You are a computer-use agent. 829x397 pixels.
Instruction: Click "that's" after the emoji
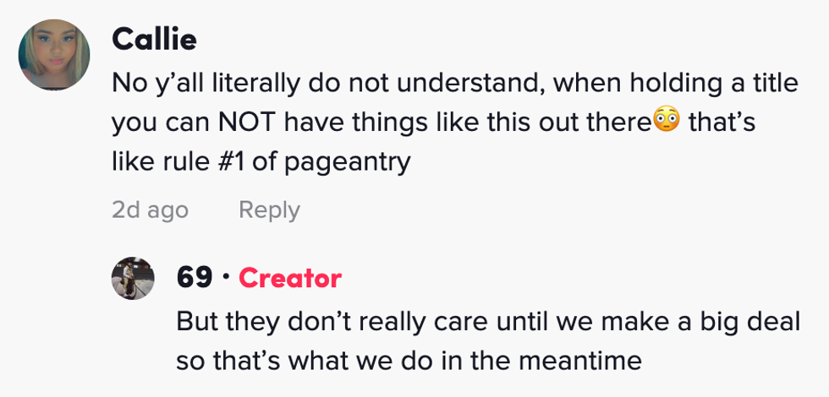(722, 122)
